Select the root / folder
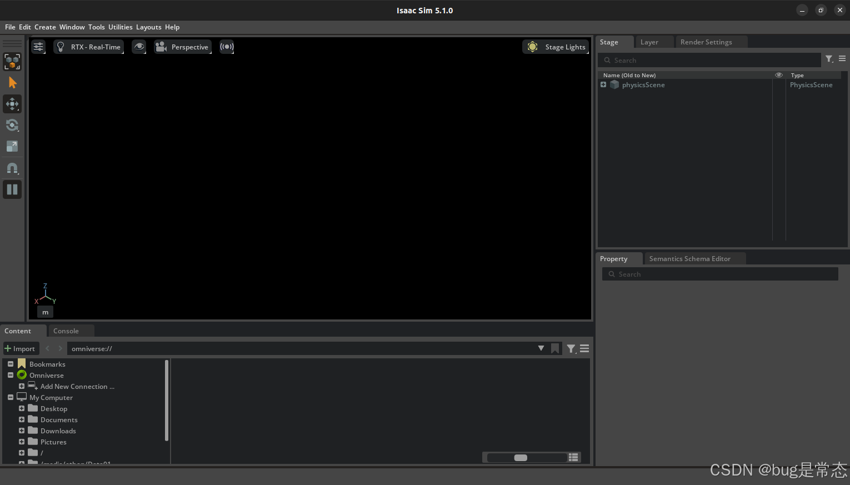Screen dimensions: 850x485 42,453
